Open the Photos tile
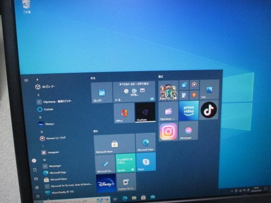This screenshot has width=271, height=203. coord(210,89)
